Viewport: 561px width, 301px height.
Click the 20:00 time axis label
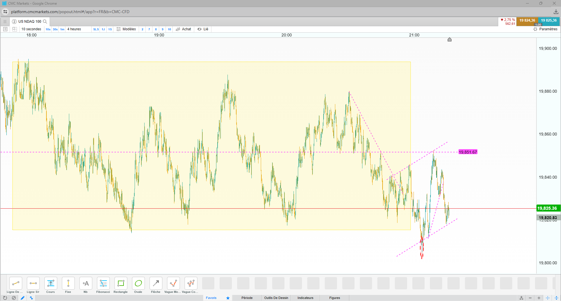click(286, 35)
